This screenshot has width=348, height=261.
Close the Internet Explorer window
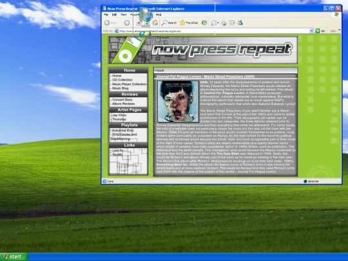pos(338,8)
